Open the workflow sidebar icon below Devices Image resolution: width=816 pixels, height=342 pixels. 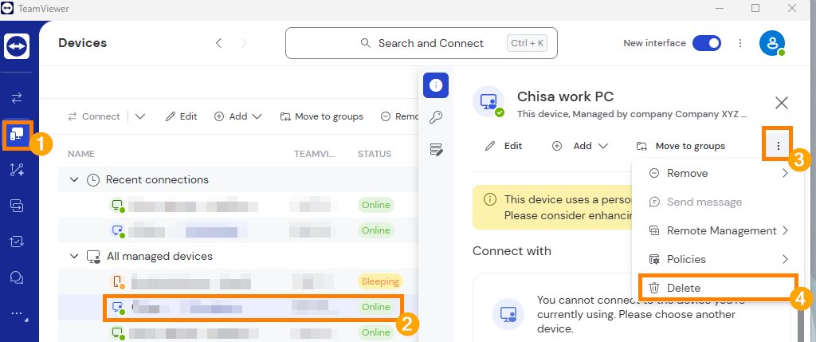pos(17,170)
